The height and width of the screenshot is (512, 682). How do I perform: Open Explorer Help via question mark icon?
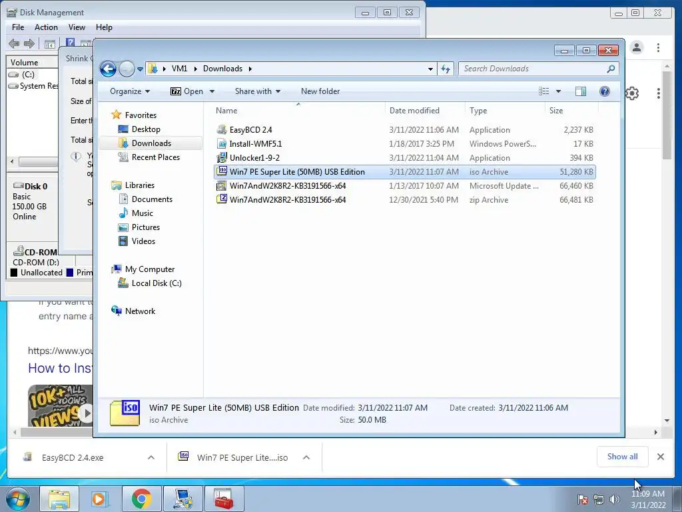pyautogui.click(x=605, y=91)
